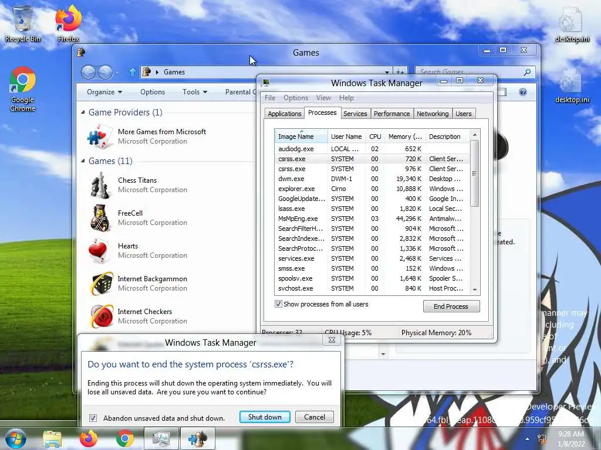Open the address bar history dropdown
This screenshot has height=450, width=601.
[387, 72]
